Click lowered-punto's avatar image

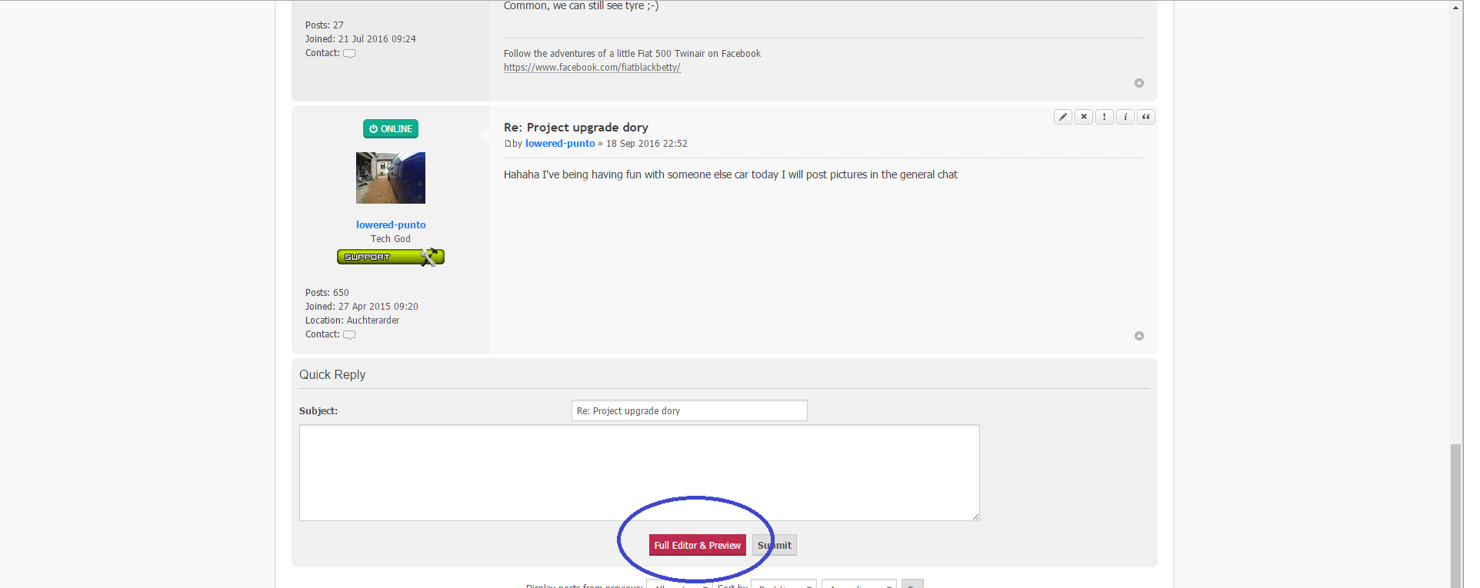point(390,178)
